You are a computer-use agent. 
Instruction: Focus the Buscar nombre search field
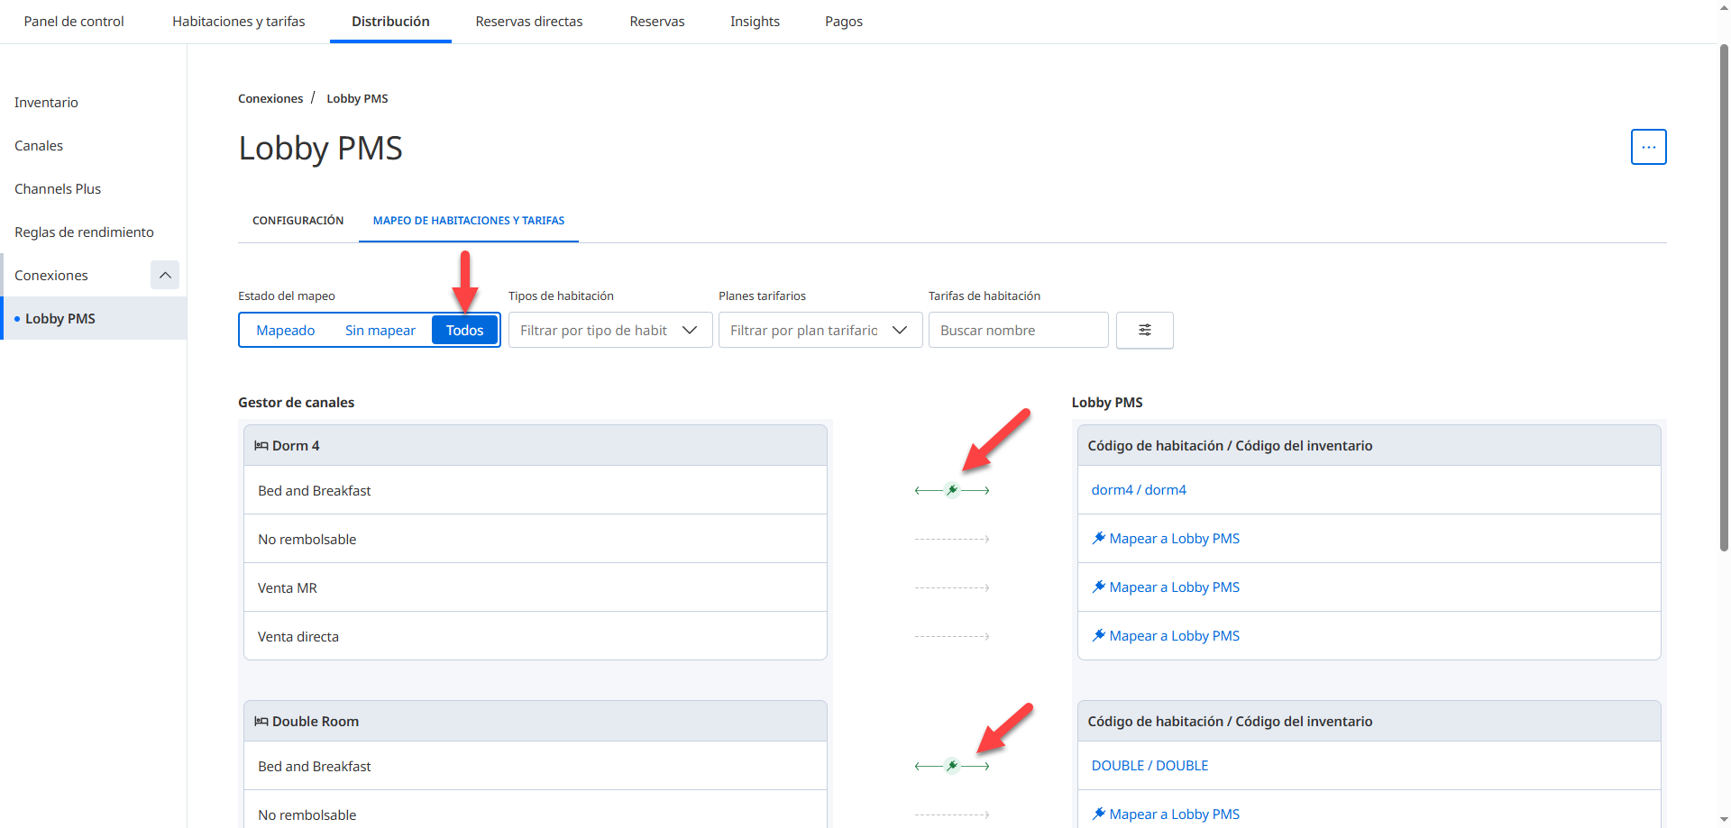click(1018, 330)
